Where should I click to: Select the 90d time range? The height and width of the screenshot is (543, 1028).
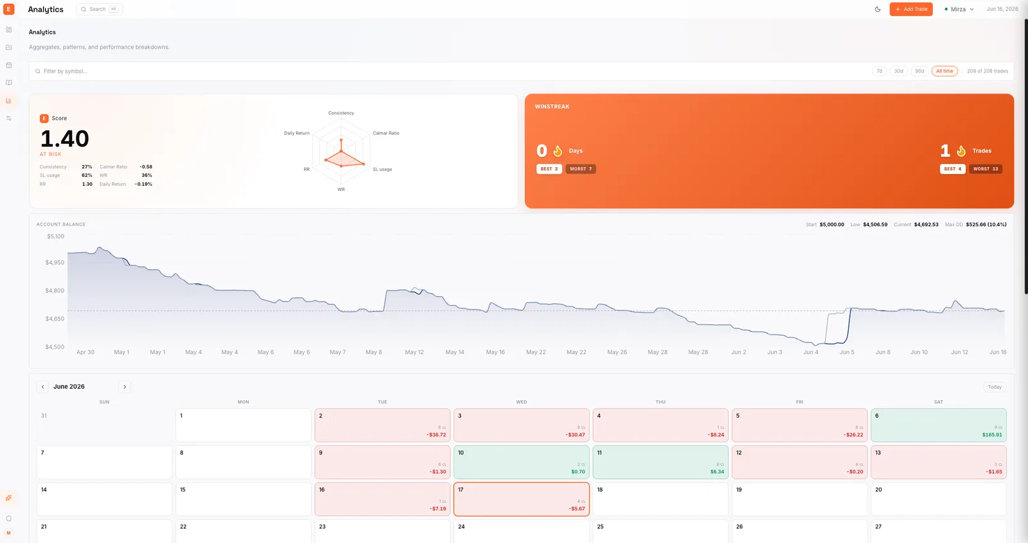click(x=920, y=71)
